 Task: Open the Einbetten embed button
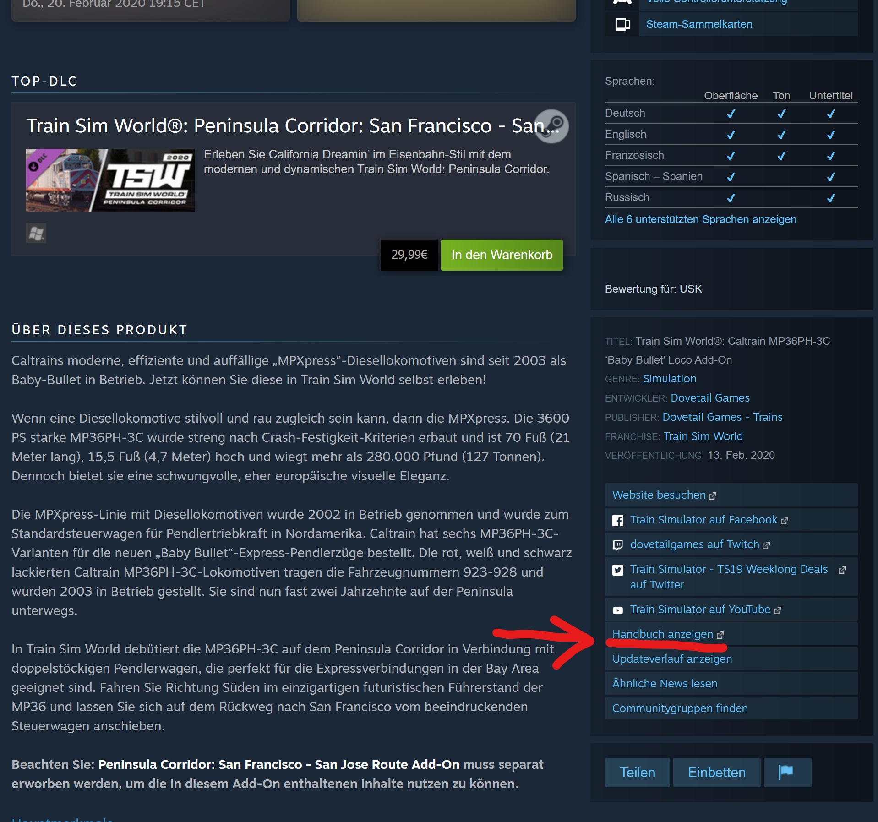point(716,772)
